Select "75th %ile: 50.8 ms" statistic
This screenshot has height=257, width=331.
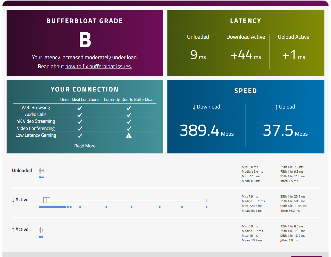tap(293, 201)
